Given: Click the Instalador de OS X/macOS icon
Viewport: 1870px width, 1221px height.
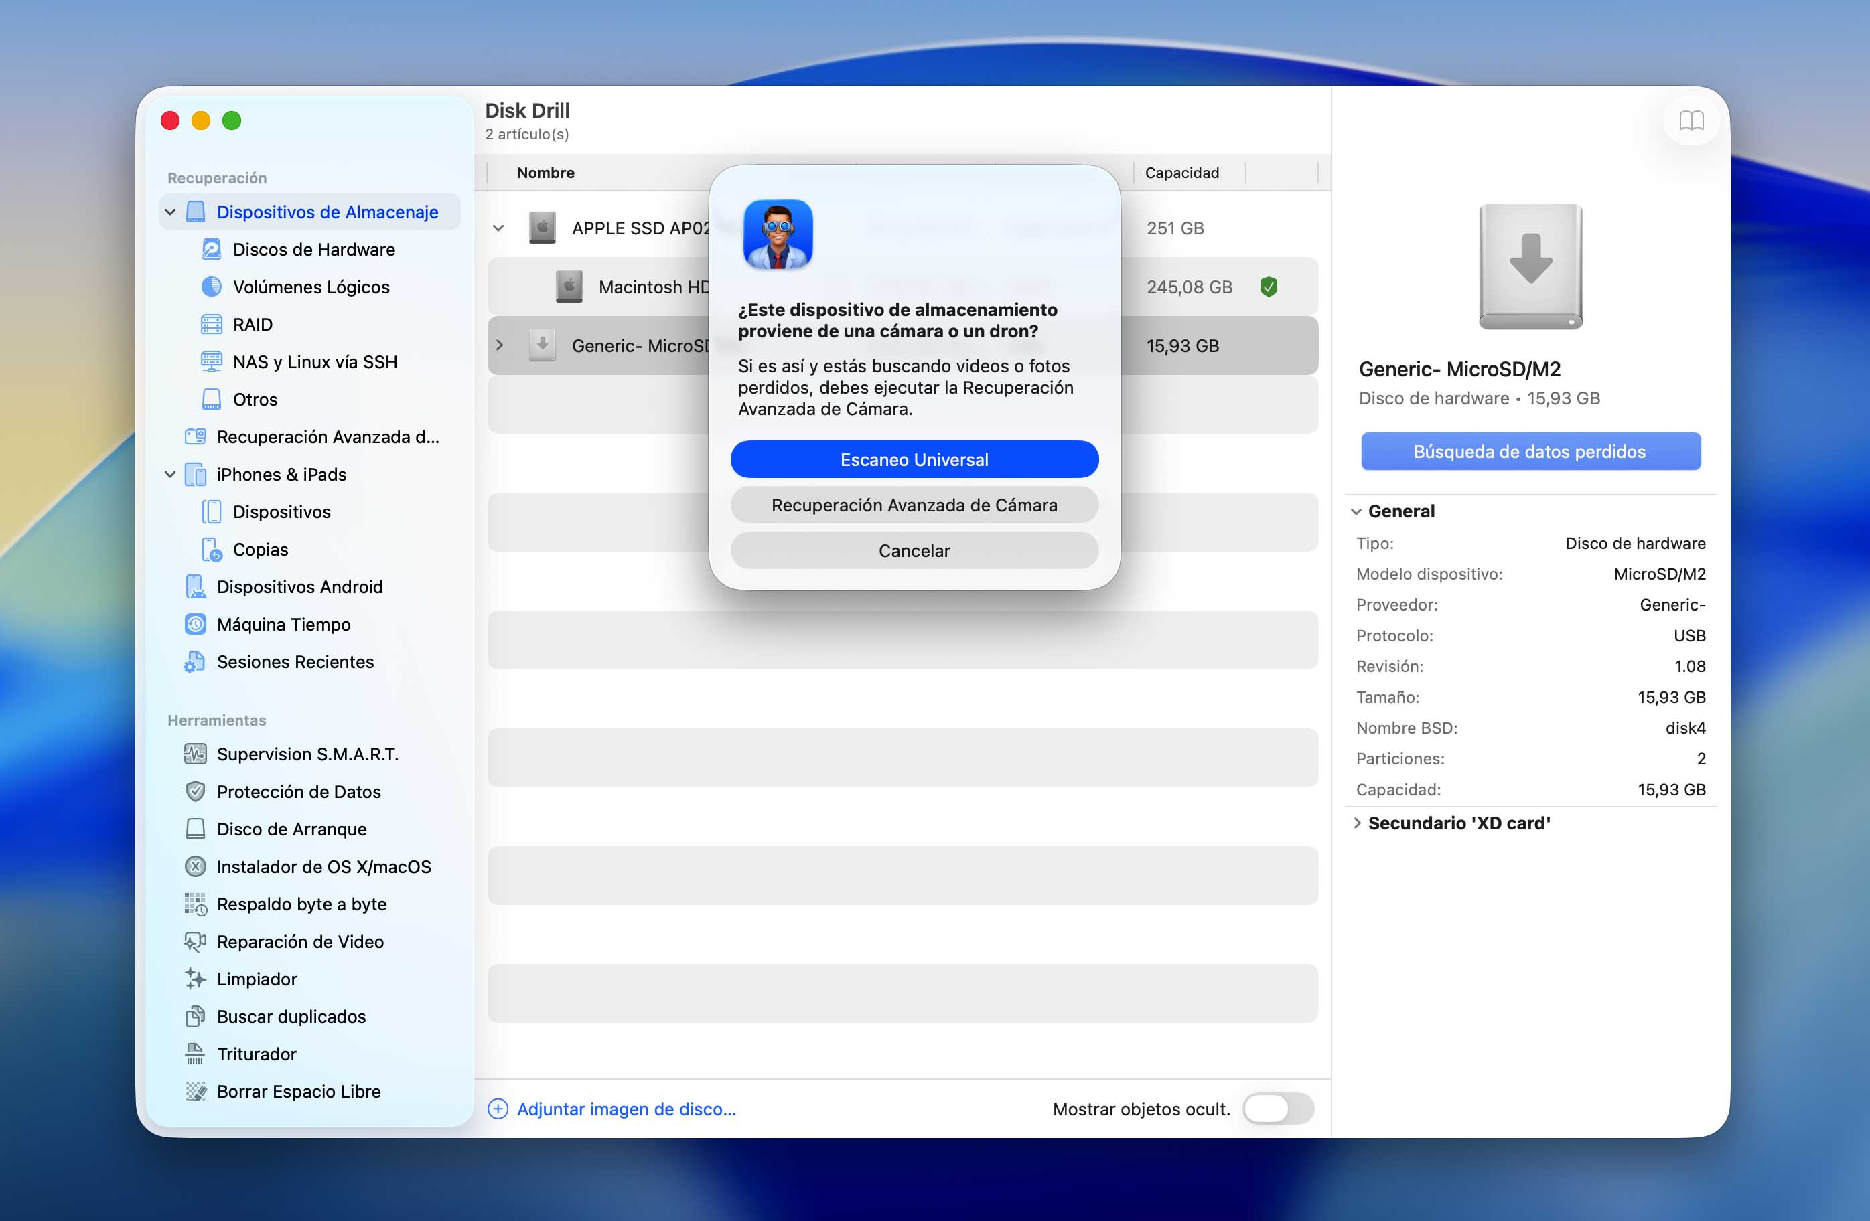Looking at the screenshot, I should (x=195, y=866).
